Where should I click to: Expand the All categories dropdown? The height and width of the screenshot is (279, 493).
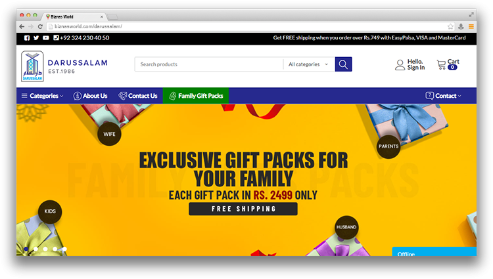coord(308,64)
